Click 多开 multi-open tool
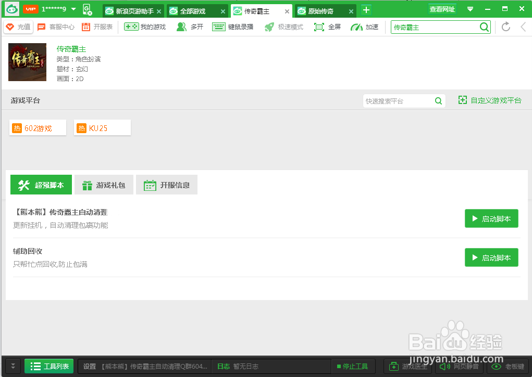 click(x=190, y=27)
